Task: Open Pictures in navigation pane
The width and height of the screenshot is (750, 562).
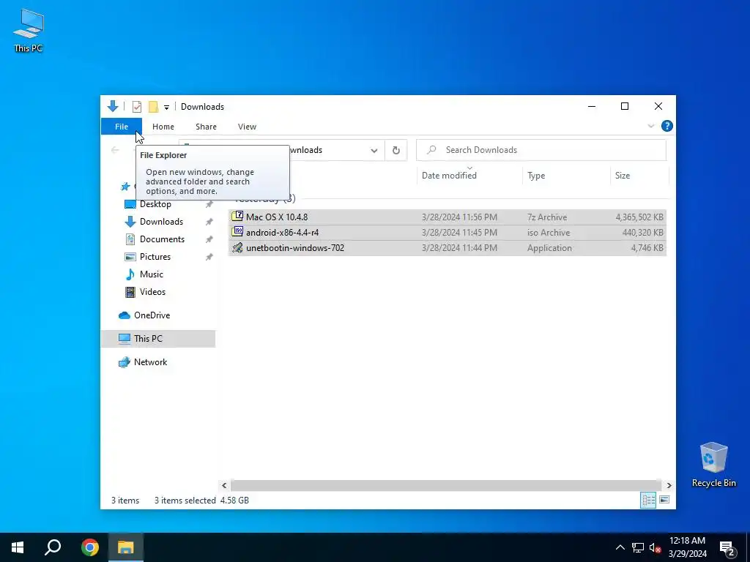Action: tap(155, 257)
